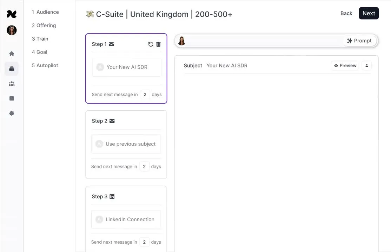The height and width of the screenshot is (252, 391).
Task: Click the Back button
Action: tap(346, 13)
